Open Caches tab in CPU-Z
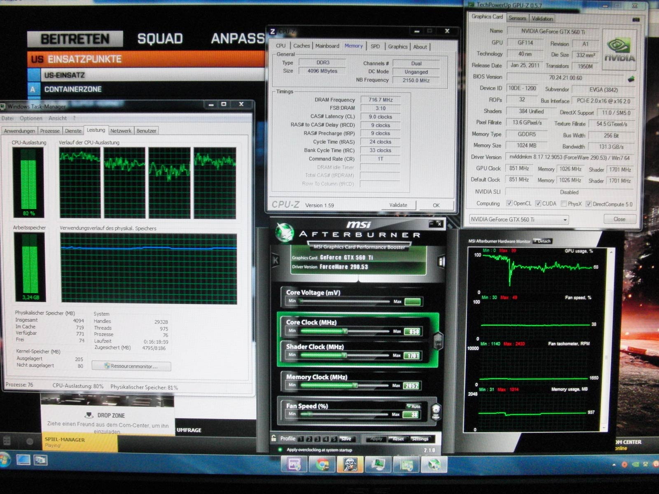Screen dimensions: 659x494 301,46
